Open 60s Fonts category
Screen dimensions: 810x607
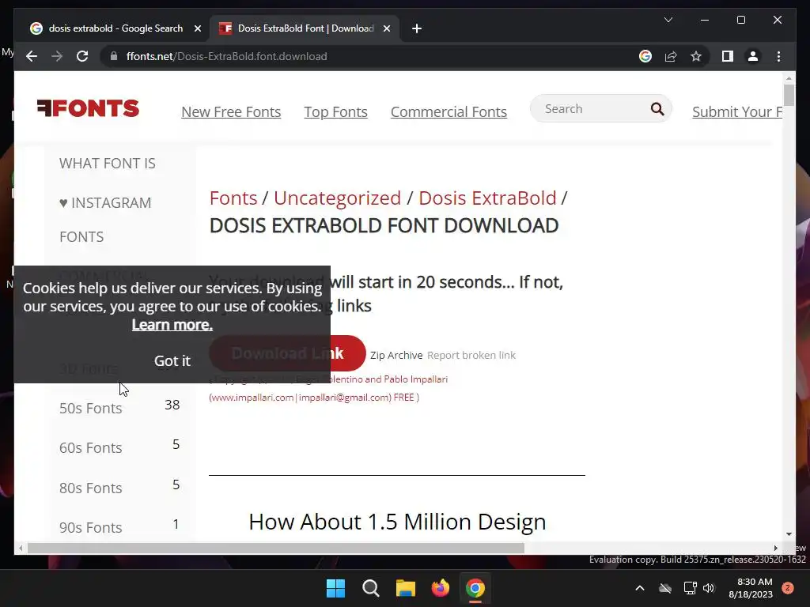pos(90,447)
